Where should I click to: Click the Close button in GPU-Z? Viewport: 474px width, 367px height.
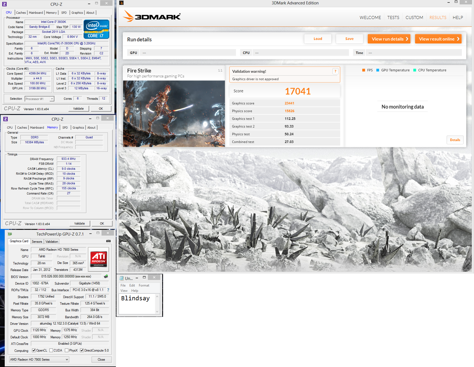click(x=102, y=360)
